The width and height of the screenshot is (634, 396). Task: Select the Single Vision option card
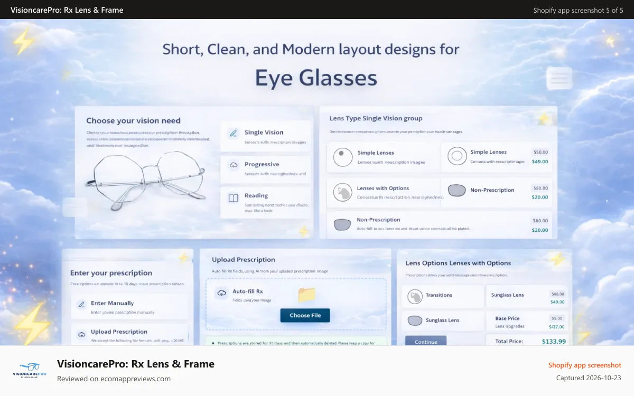pyautogui.click(x=266, y=137)
